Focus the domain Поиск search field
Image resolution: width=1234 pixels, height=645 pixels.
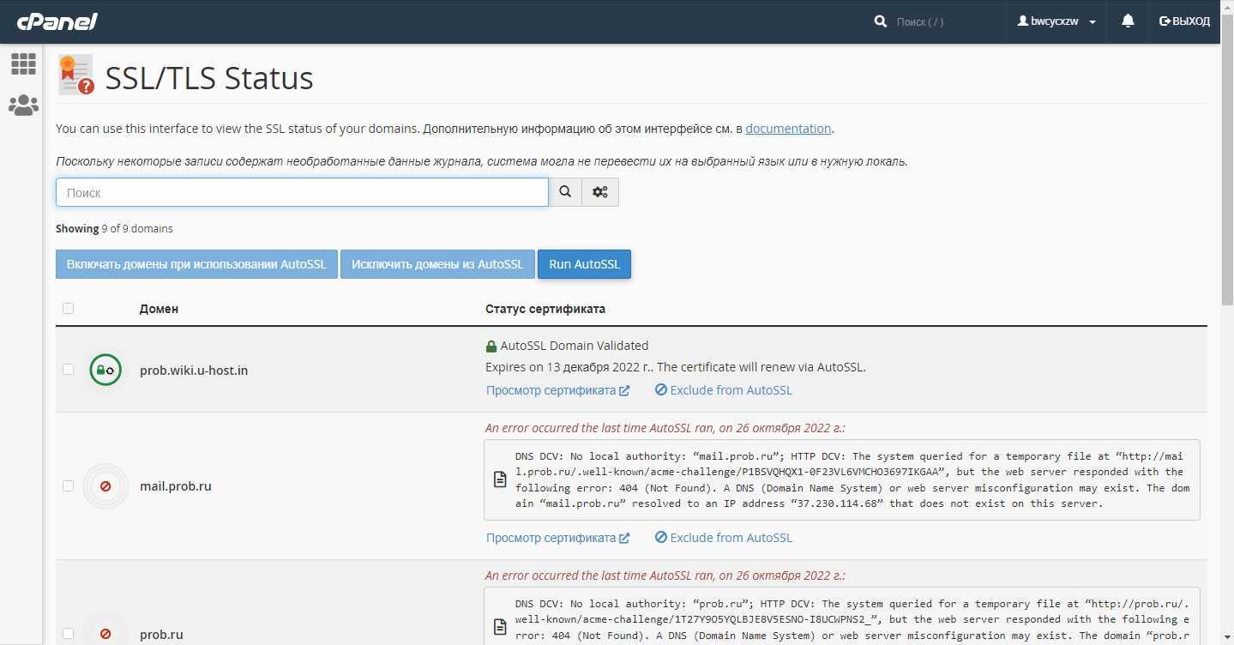click(x=302, y=192)
